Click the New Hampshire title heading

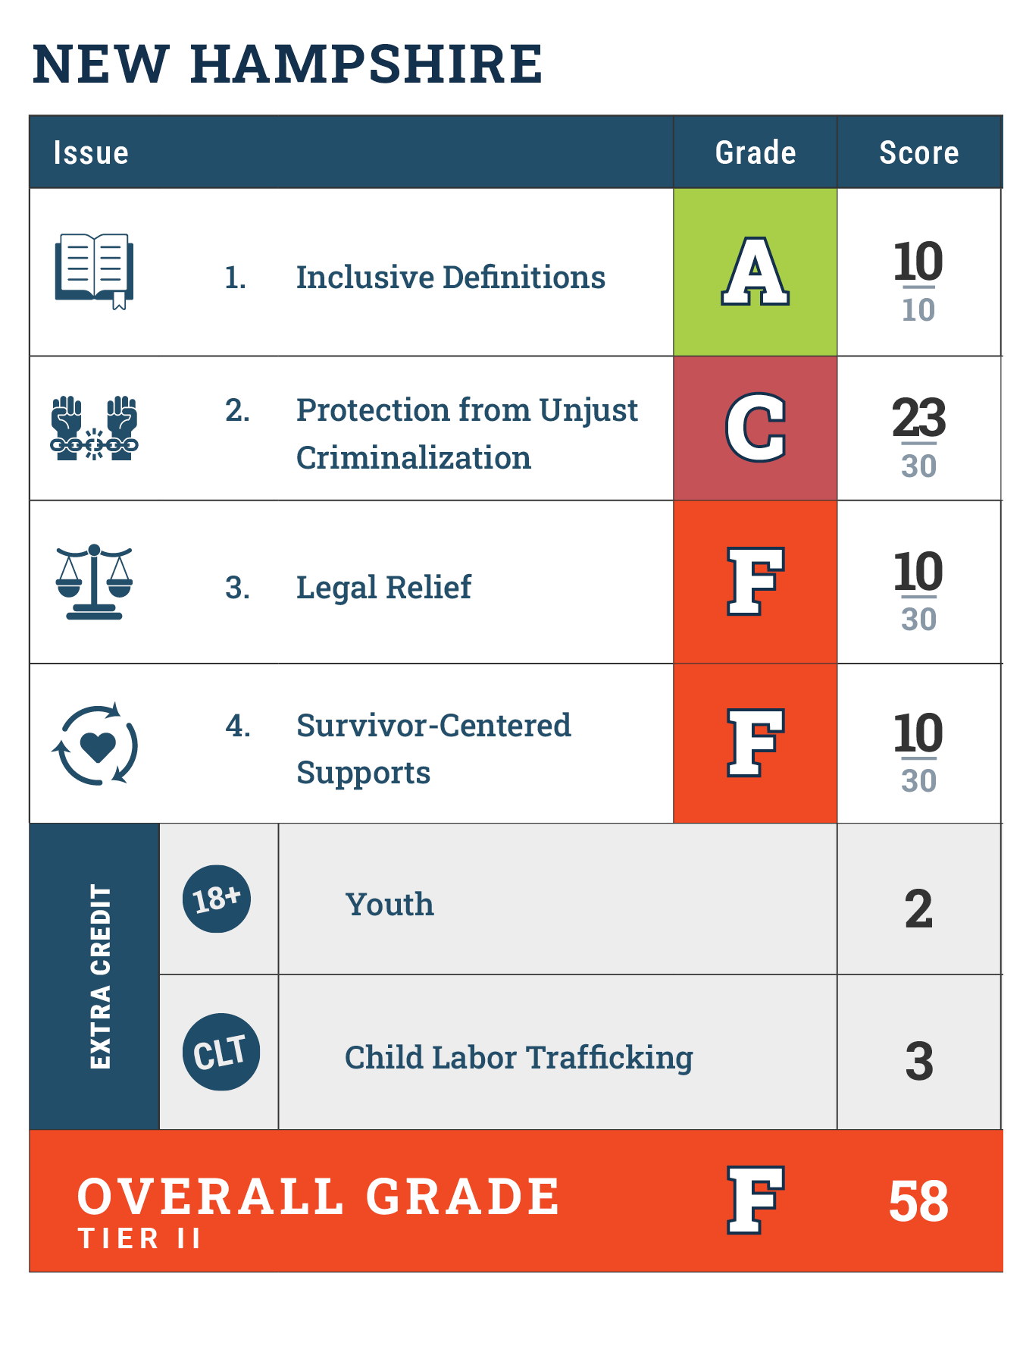pos(288,64)
